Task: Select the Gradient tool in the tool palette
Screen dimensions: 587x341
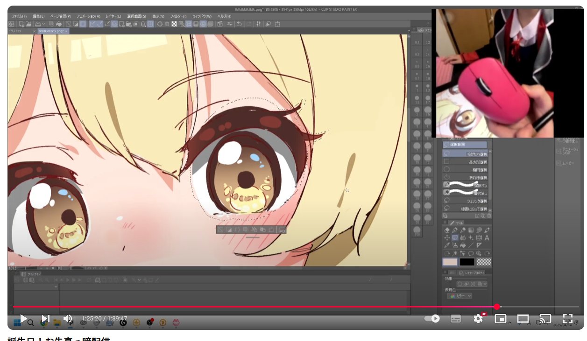Action: [471, 230]
